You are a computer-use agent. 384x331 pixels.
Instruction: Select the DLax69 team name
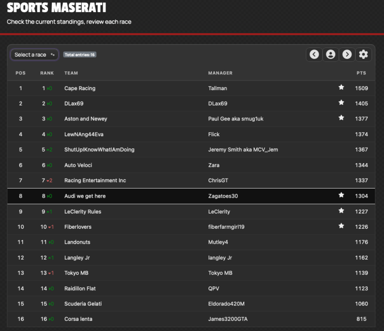(x=74, y=104)
